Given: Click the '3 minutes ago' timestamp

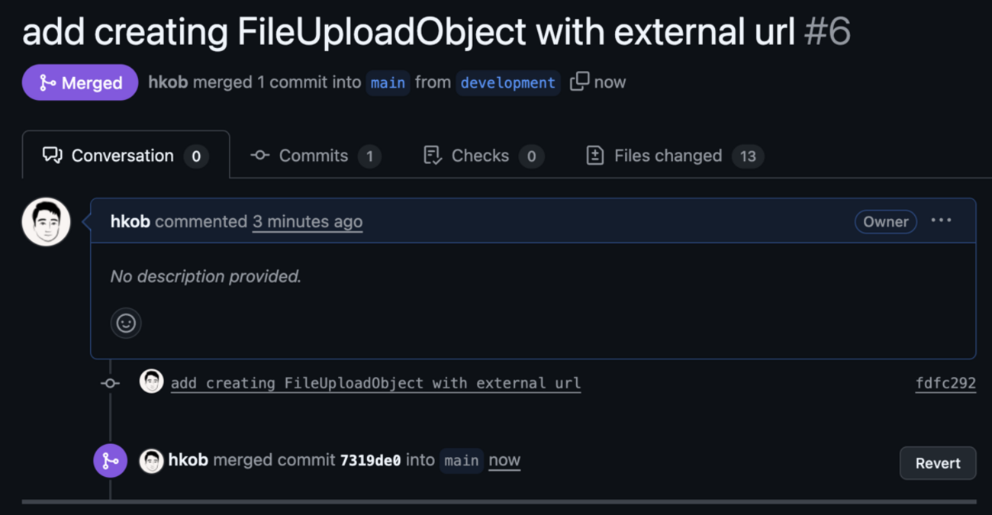Looking at the screenshot, I should [x=308, y=222].
